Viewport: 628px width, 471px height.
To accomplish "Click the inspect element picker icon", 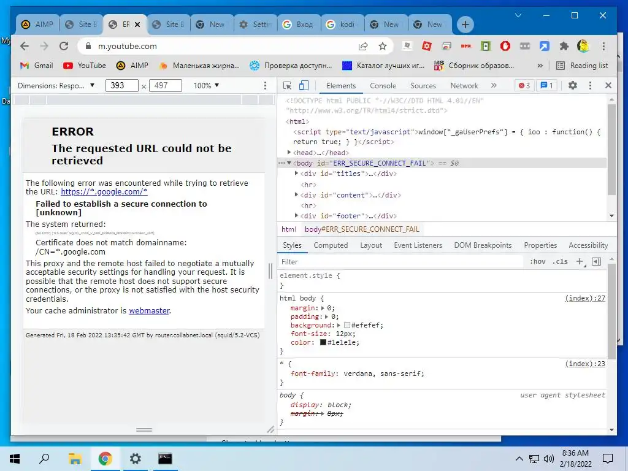I will coord(287,85).
